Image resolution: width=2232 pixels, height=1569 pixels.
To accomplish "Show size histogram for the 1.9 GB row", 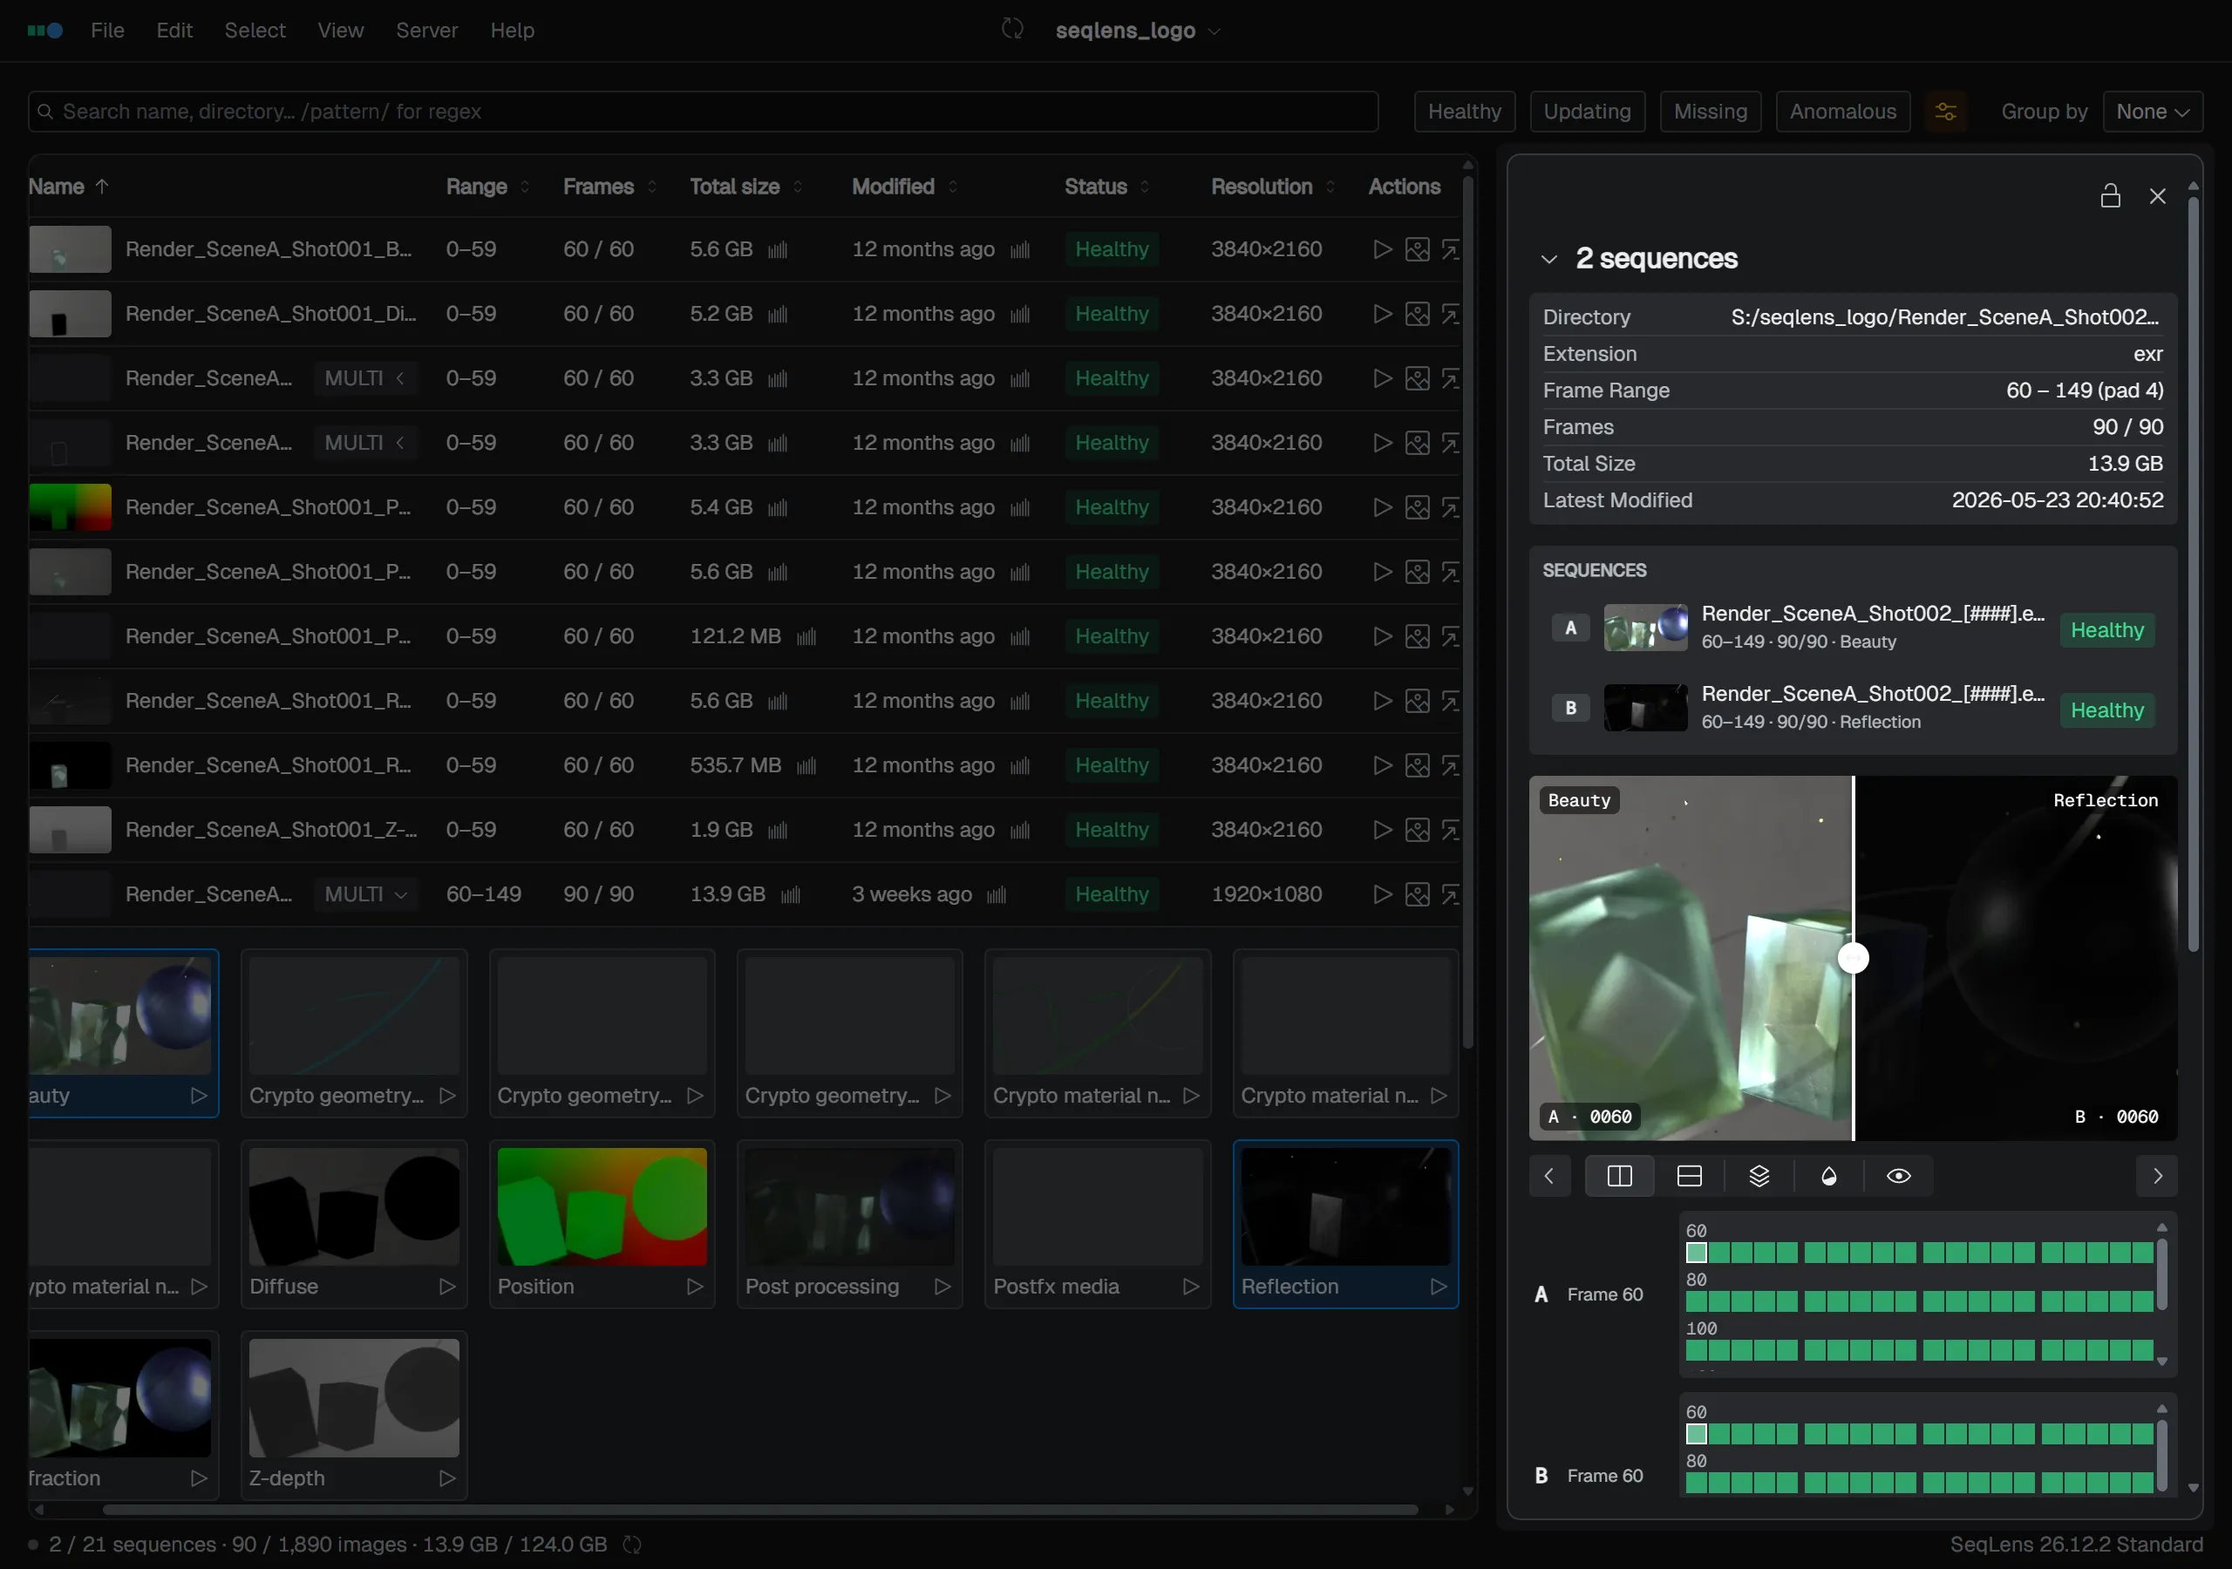I will (x=777, y=830).
